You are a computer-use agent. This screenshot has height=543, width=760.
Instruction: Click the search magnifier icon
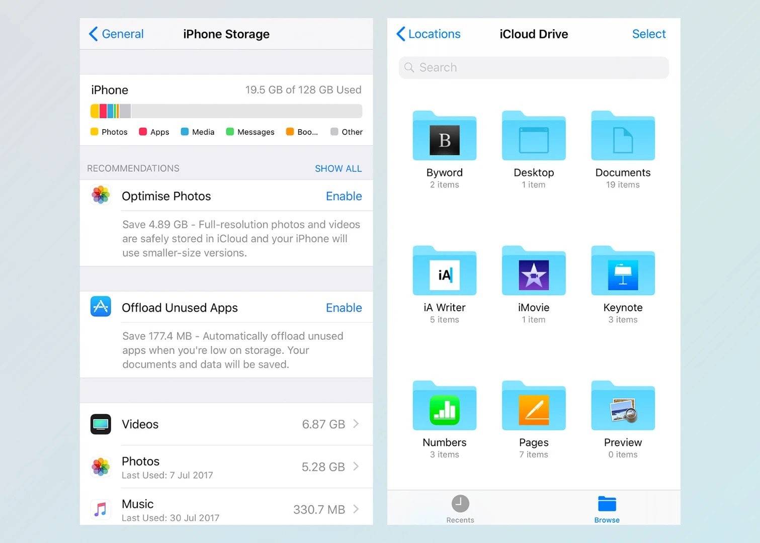point(409,67)
